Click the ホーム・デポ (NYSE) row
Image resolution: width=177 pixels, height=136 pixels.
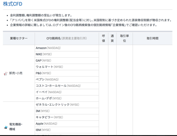click(x=67, y=98)
